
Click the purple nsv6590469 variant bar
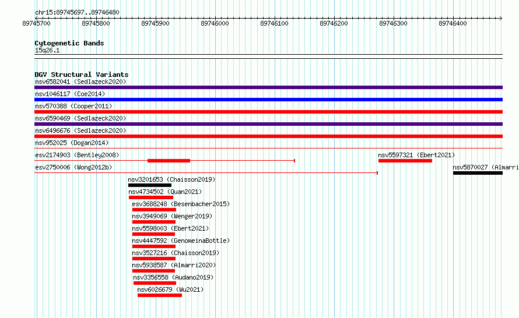pos(268,124)
